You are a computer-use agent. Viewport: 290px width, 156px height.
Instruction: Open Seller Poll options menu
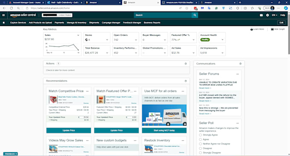(x=238, y=123)
